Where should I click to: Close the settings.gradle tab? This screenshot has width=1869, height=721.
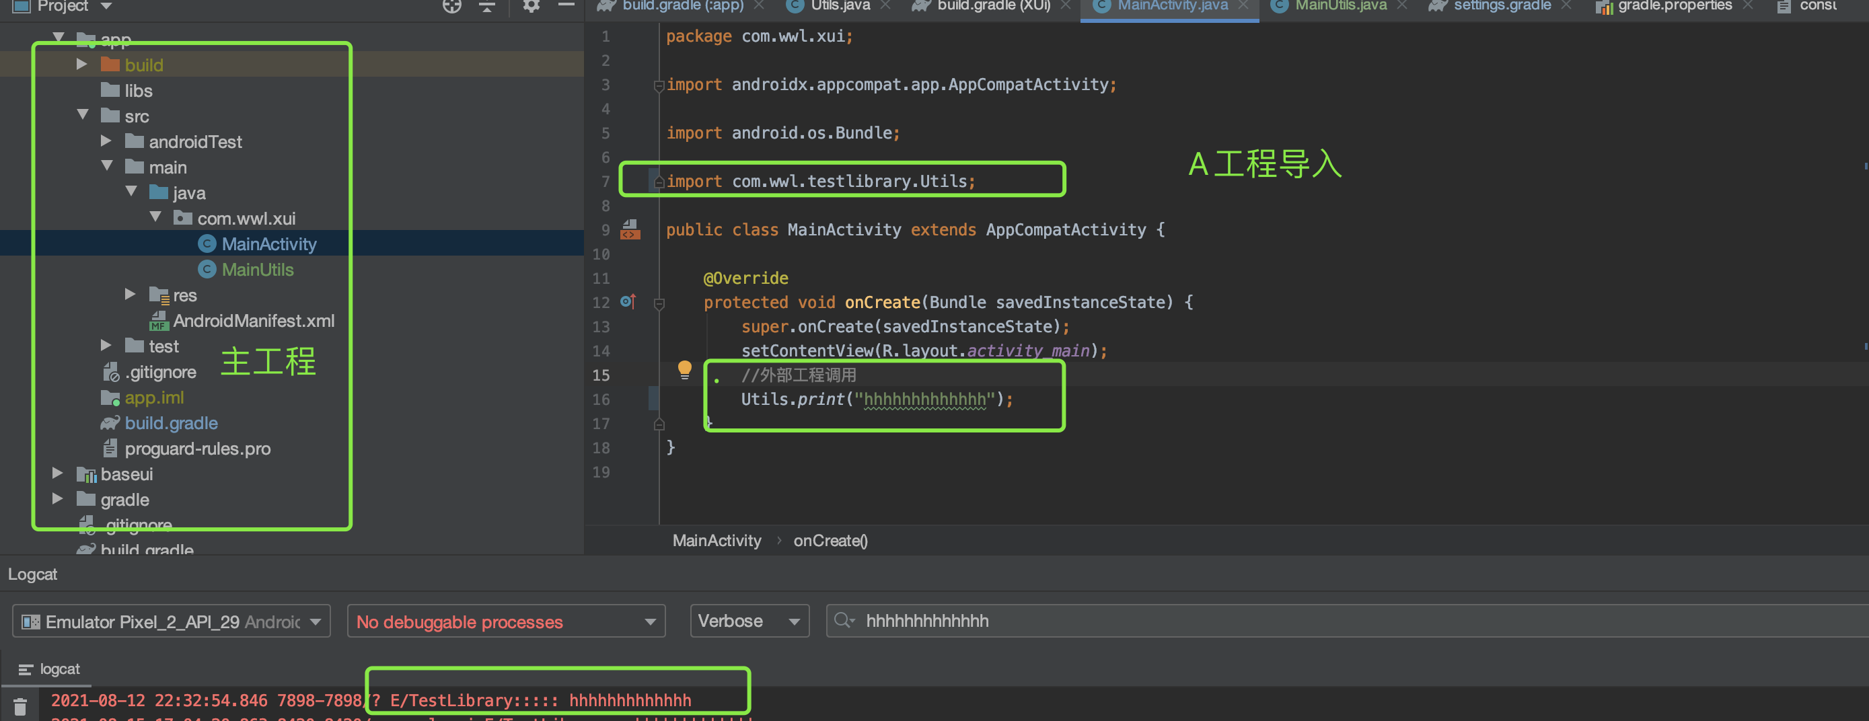point(1566,6)
